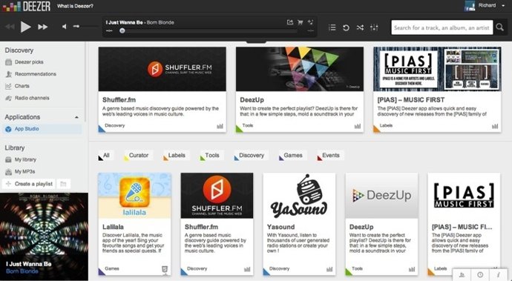This screenshot has height=281, width=512.
Task: Click the search field
Action: [x=442, y=27]
